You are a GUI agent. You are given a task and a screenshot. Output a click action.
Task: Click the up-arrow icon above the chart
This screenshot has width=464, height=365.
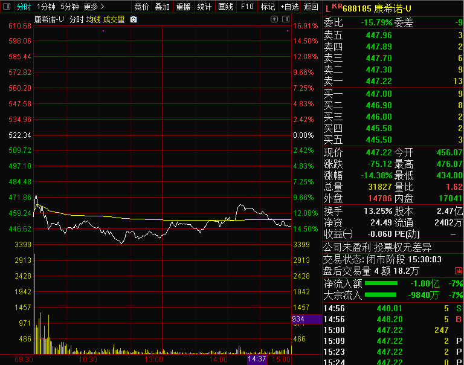pyautogui.click(x=275, y=19)
